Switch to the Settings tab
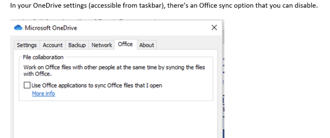 click(x=27, y=45)
